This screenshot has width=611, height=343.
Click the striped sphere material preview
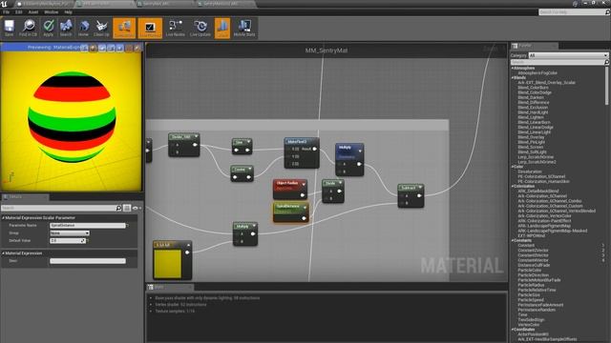(72, 116)
